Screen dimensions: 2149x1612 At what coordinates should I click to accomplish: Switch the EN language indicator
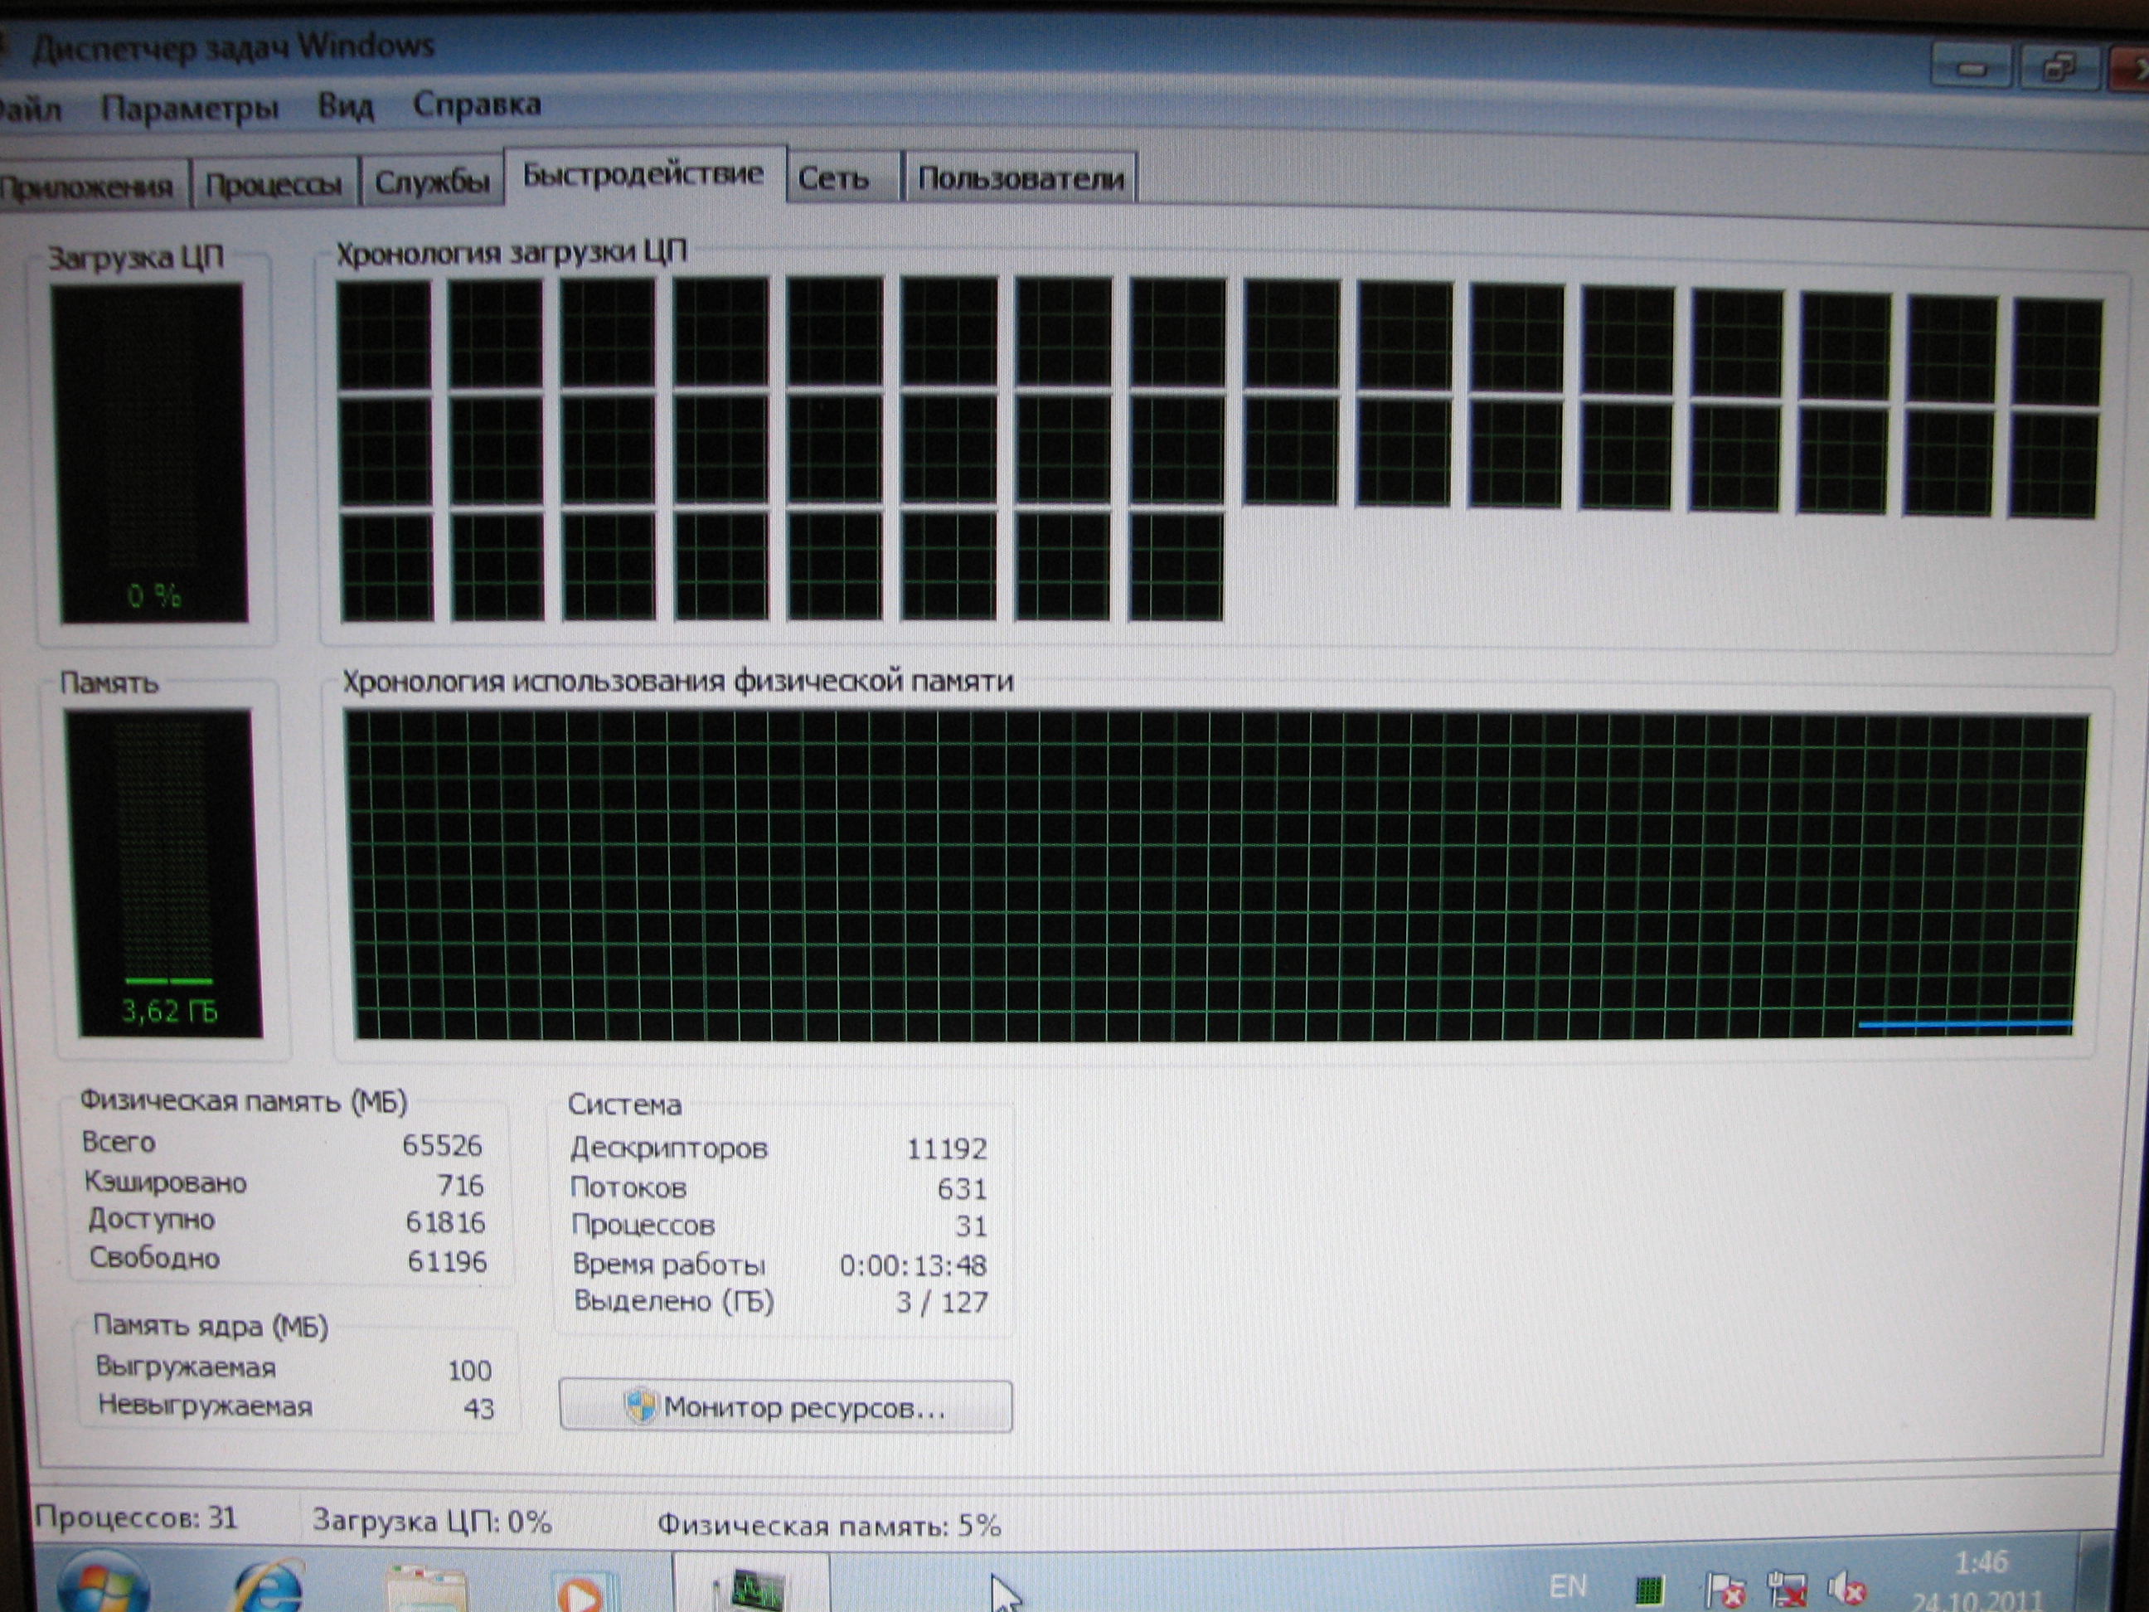1568,1585
